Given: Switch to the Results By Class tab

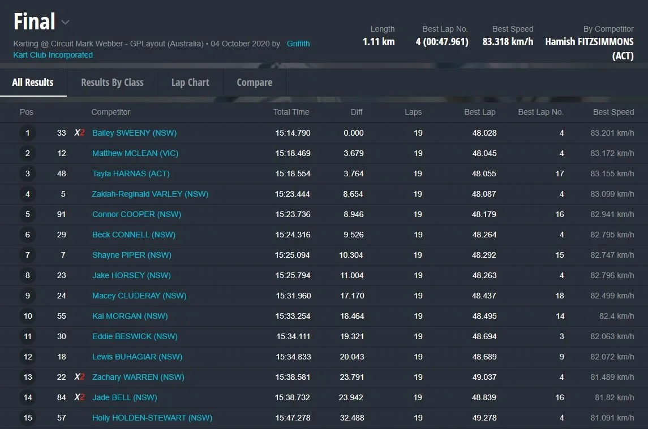Looking at the screenshot, I should 113,83.
